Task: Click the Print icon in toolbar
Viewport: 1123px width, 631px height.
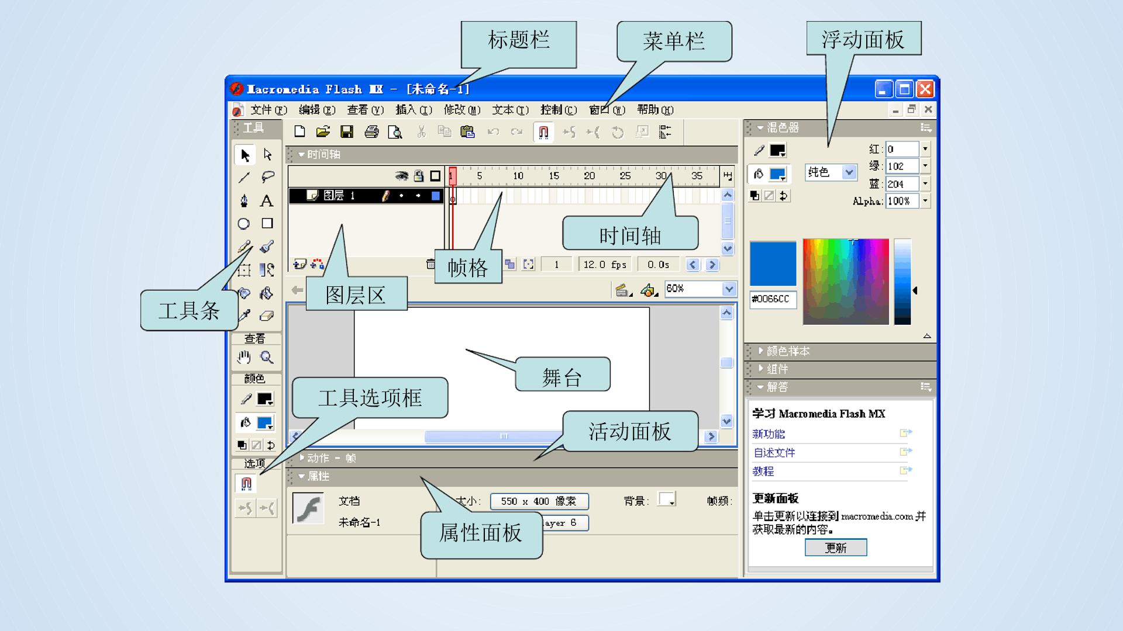Action: [x=371, y=132]
